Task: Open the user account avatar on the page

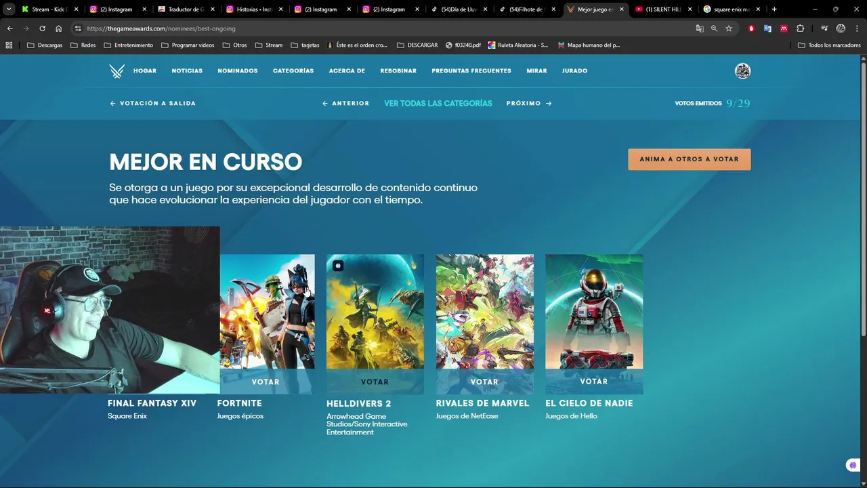Action: point(742,71)
